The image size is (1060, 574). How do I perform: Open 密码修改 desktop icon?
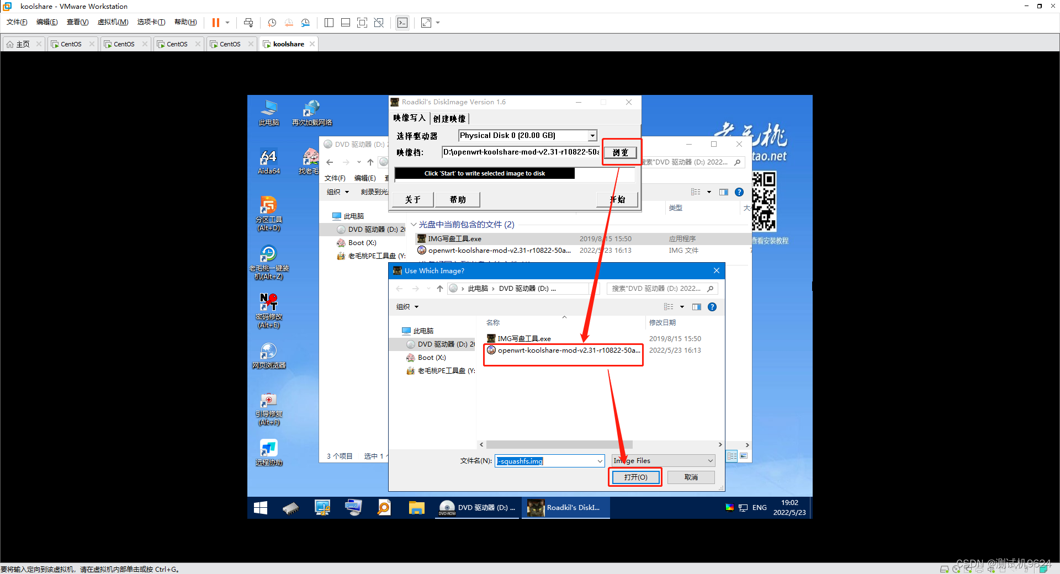click(x=269, y=311)
